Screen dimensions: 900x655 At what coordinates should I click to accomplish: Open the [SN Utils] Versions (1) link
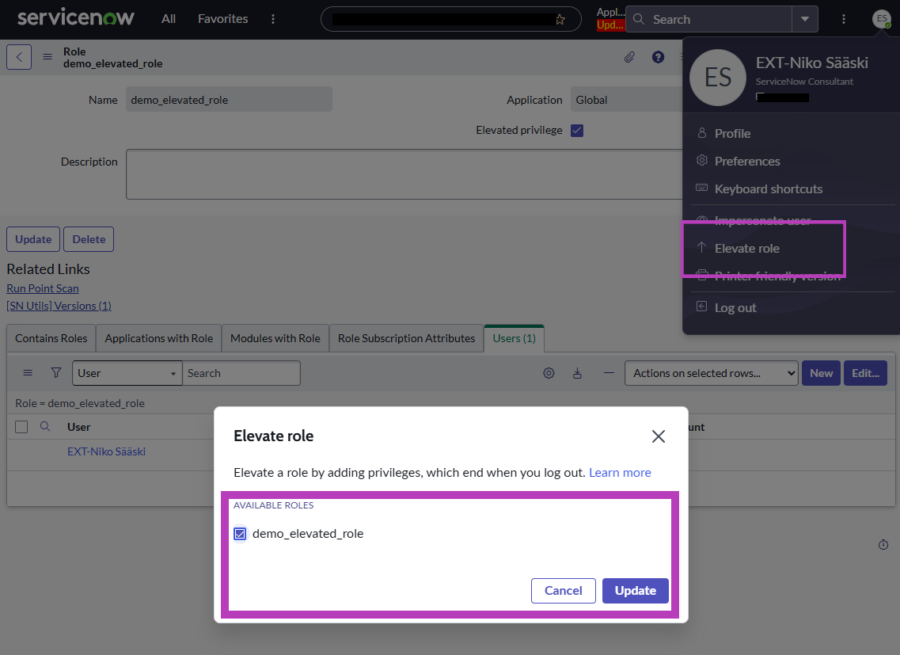59,306
